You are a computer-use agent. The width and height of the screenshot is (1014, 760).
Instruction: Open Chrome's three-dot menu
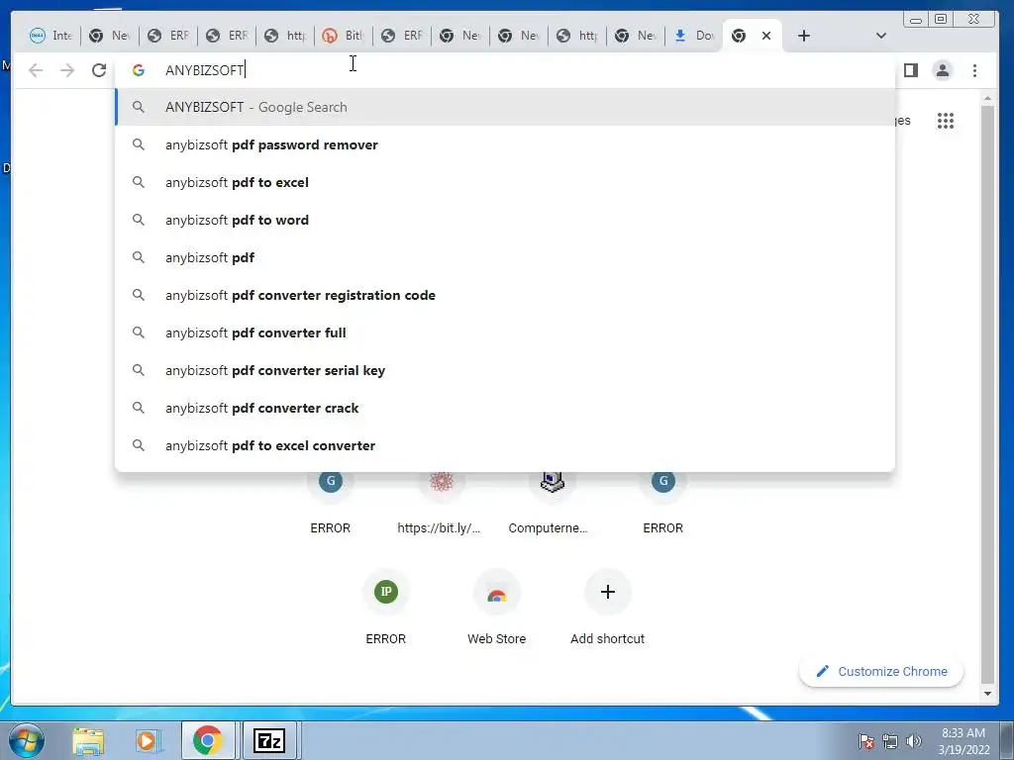(x=974, y=70)
